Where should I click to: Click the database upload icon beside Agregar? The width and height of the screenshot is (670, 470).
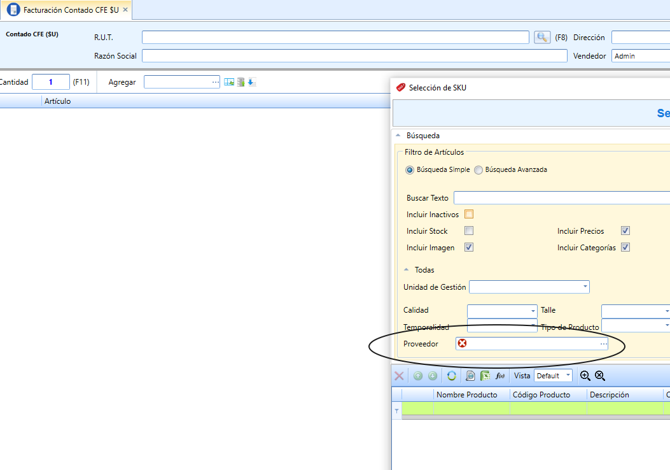[x=241, y=82]
